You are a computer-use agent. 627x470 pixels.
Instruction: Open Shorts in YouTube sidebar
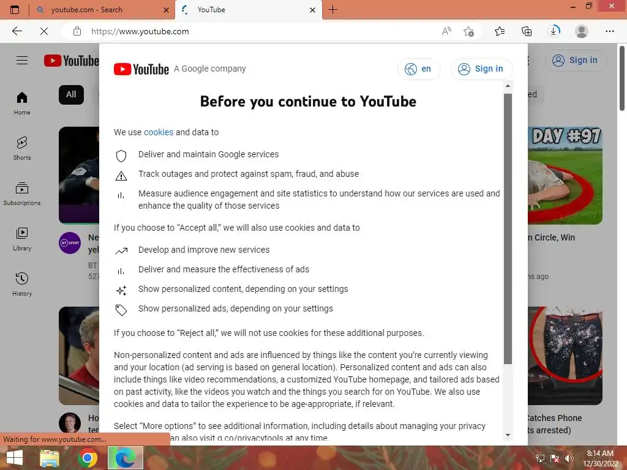(22, 149)
